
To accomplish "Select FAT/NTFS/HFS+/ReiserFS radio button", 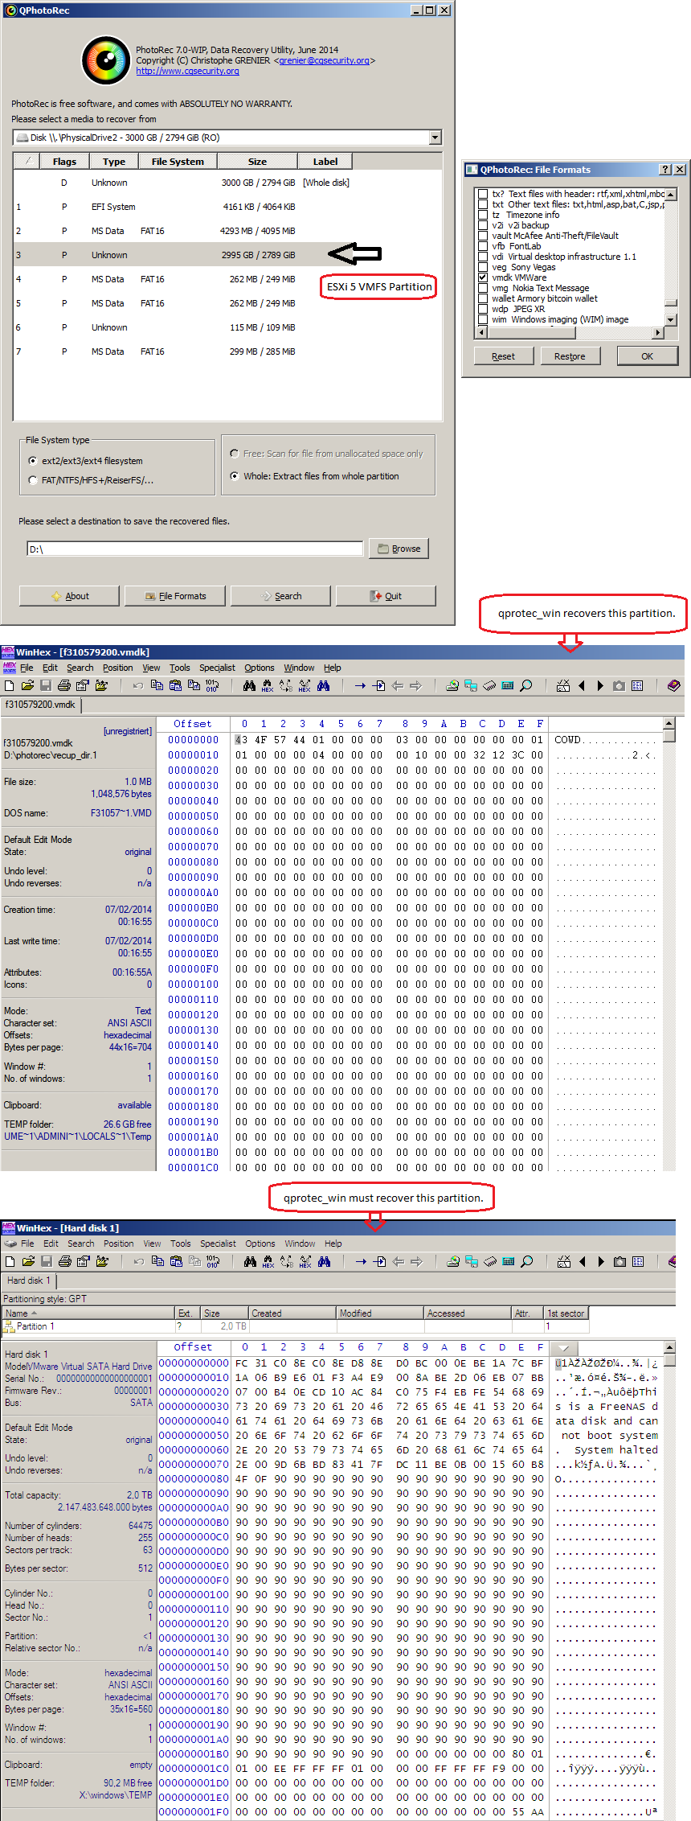I will (x=33, y=480).
